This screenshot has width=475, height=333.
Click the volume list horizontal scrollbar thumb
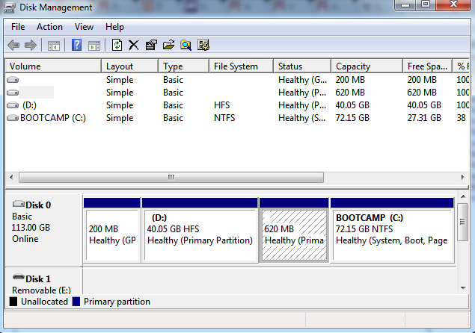coord(171,177)
